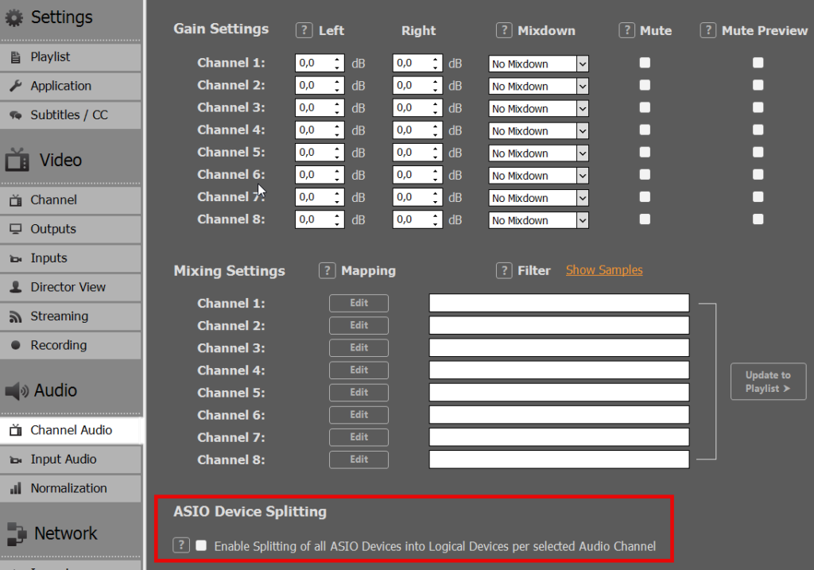Enable Mute Preview for Channel 1
This screenshot has width=814, height=570.
[758, 63]
